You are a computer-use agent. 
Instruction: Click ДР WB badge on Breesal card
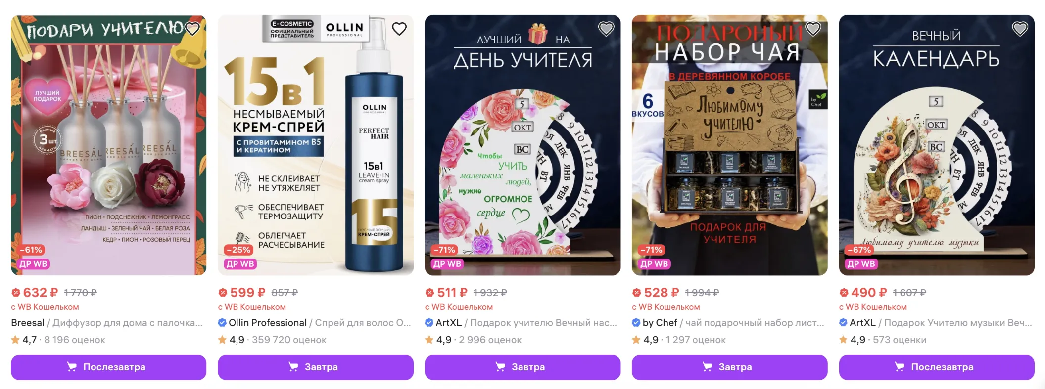point(33,264)
